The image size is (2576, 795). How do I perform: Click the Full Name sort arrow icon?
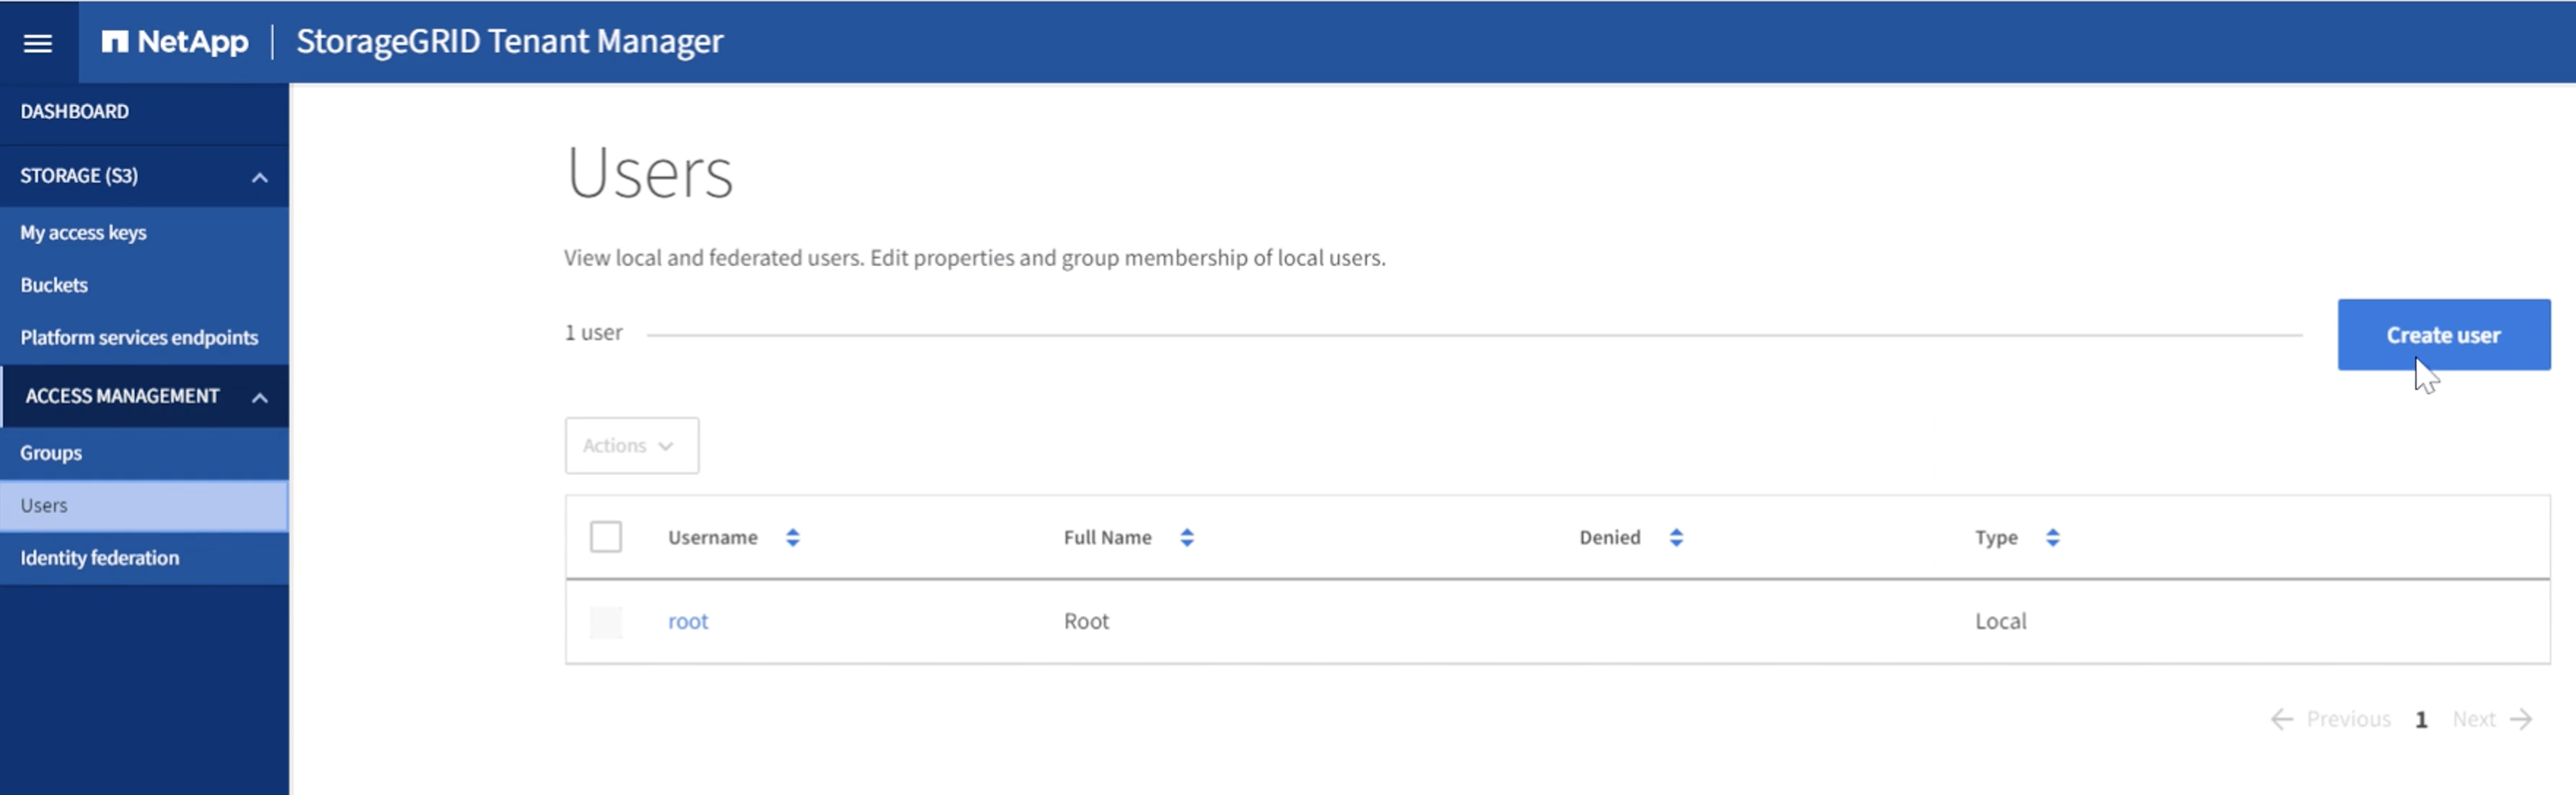(x=1186, y=537)
